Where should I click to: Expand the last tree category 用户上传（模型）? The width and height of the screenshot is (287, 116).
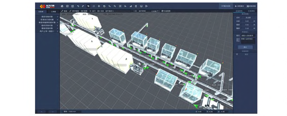(57, 31)
